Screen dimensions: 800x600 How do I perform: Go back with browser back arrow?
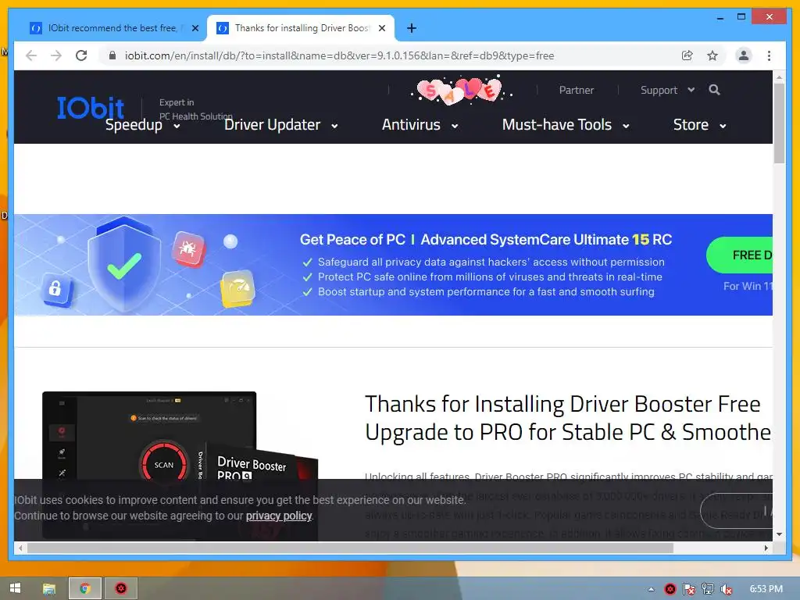pos(31,55)
